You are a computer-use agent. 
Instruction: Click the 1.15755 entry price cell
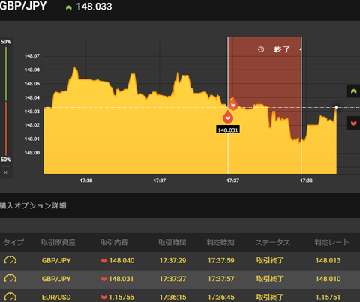point(121,297)
